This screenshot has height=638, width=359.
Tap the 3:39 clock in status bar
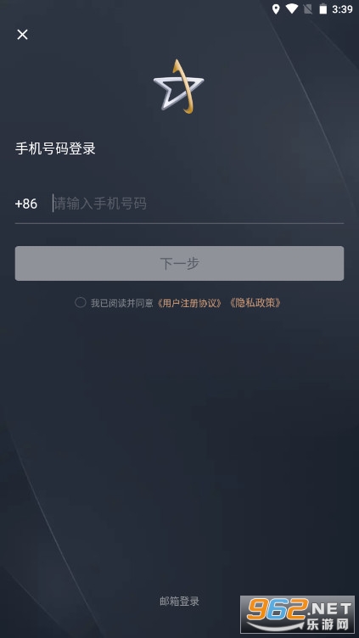pos(342,9)
